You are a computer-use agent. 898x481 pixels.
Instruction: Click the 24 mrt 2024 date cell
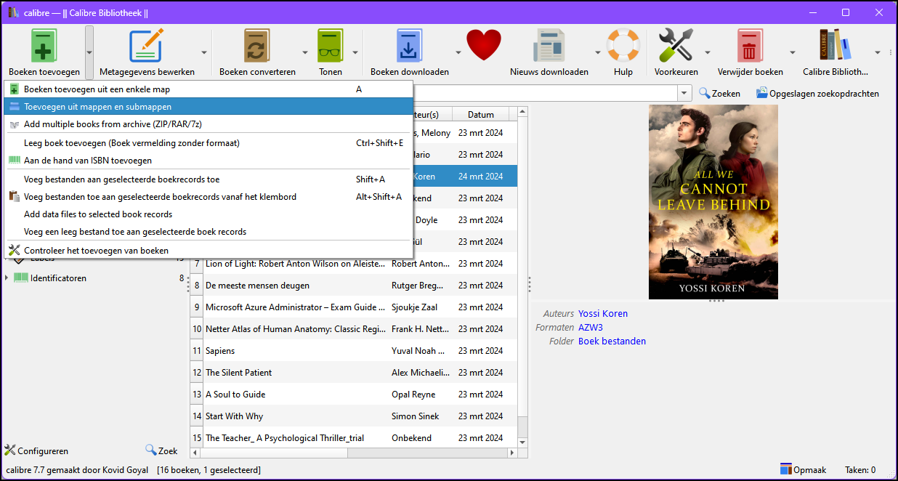coord(480,177)
